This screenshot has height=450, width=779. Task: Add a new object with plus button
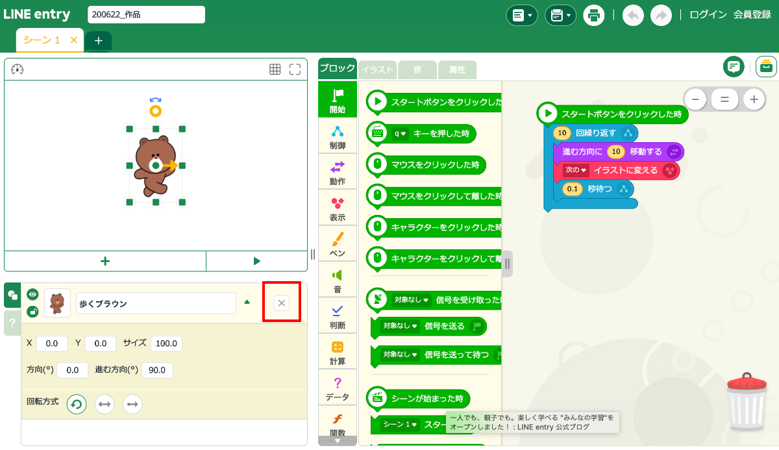[x=105, y=261]
